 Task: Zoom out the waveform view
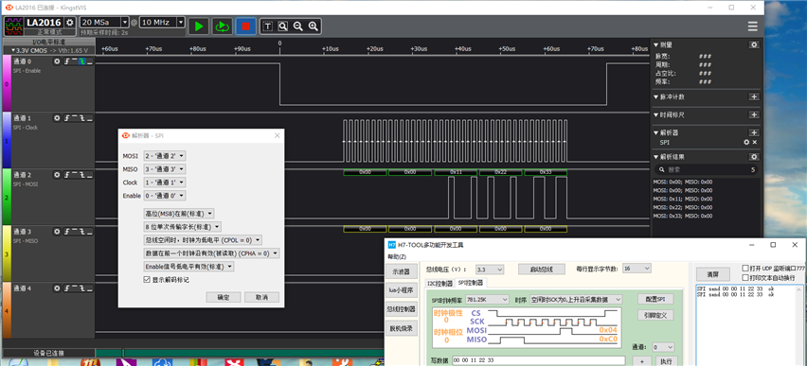[x=297, y=26]
